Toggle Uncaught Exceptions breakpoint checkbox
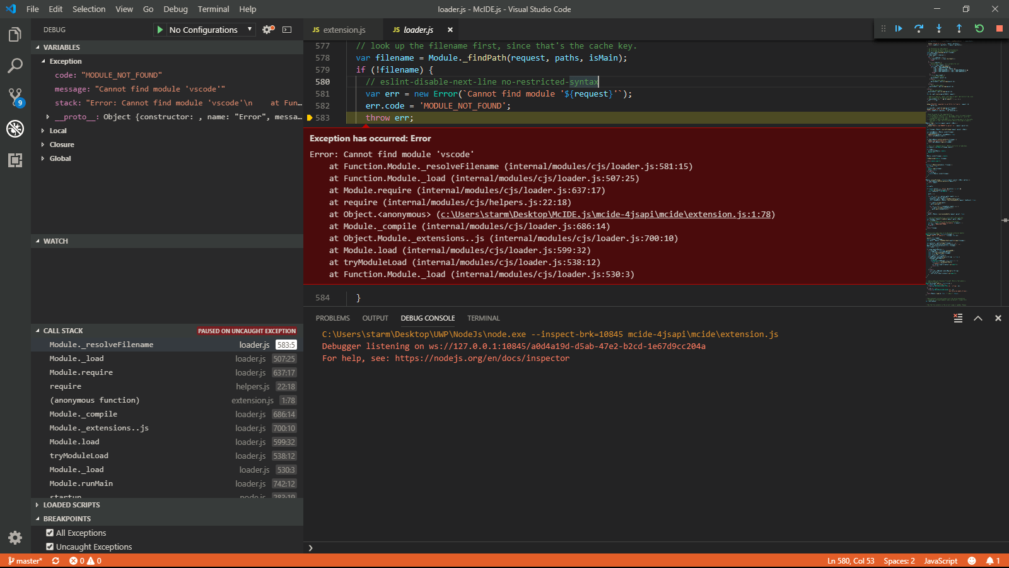The width and height of the screenshot is (1009, 568). tap(50, 547)
